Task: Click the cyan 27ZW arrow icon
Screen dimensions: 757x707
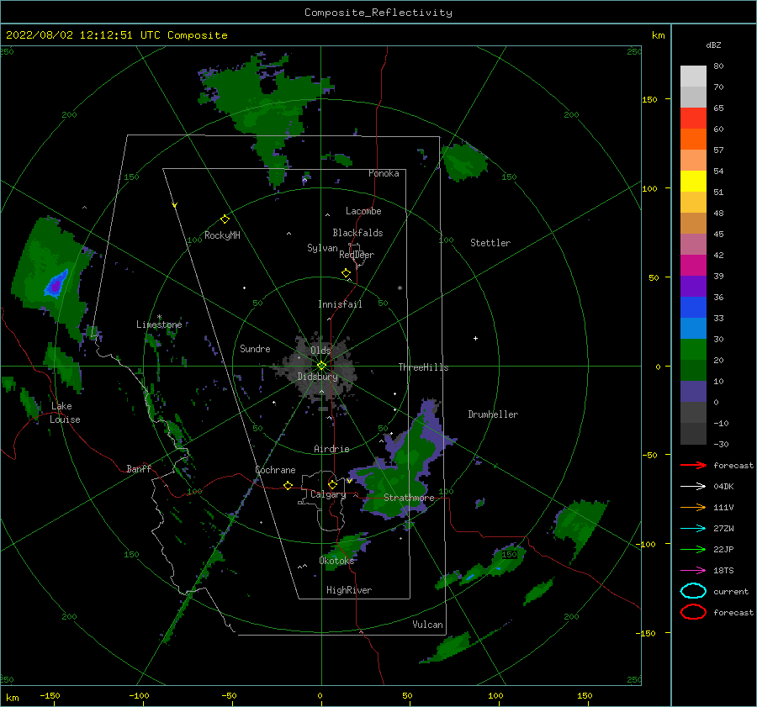Action: pyautogui.click(x=693, y=529)
